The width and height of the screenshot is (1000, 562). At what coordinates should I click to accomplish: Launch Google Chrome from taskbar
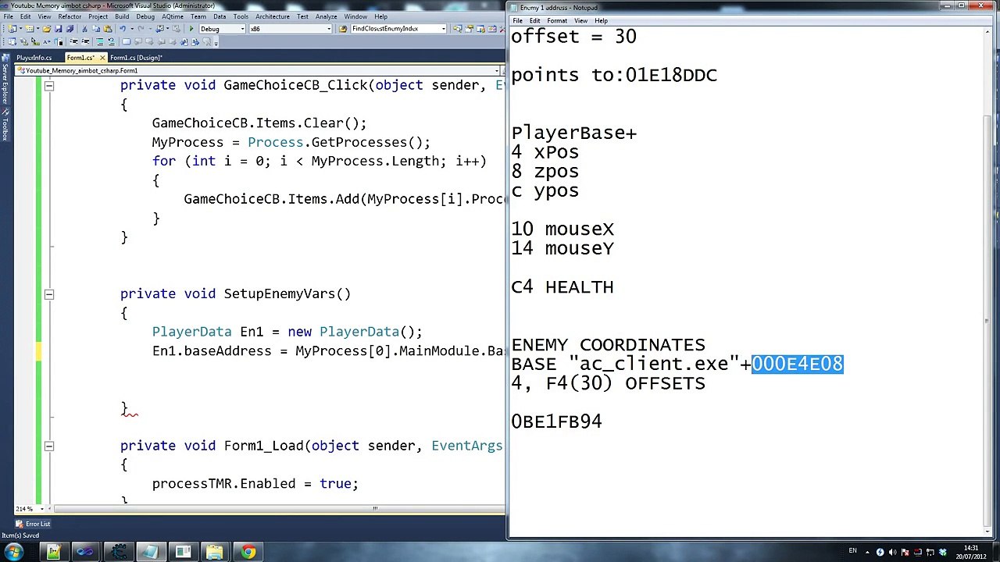tap(248, 552)
